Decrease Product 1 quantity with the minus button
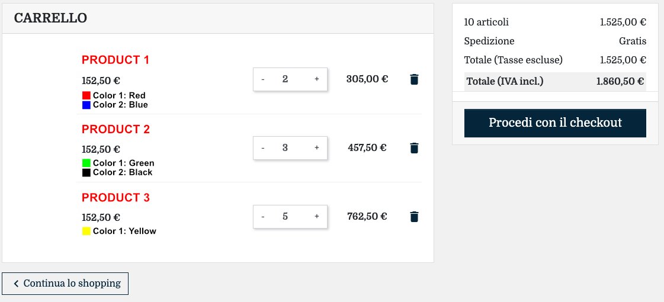Screen dimensions: 664x302 click(x=263, y=79)
